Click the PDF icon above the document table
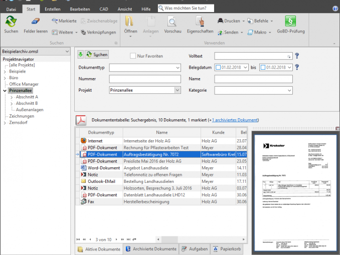This screenshot has height=255, width=340. [x=81, y=120]
